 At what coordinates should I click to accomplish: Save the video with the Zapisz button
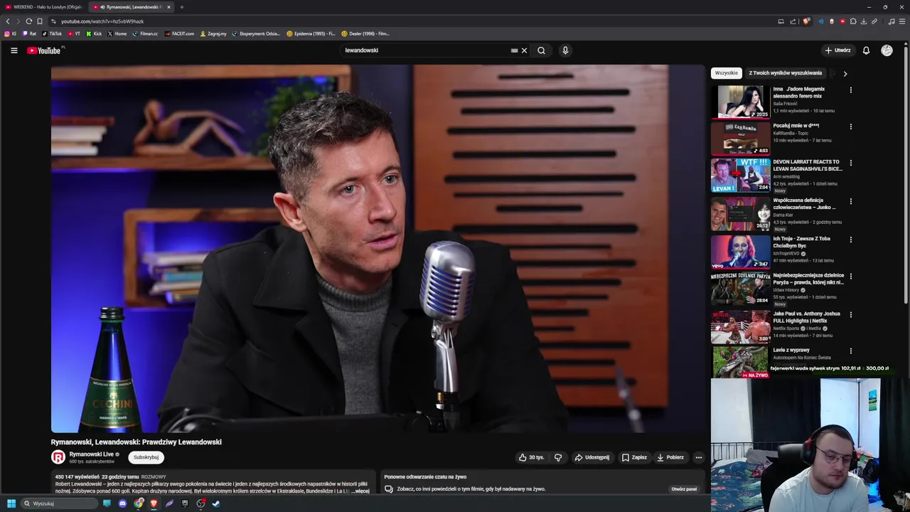pyautogui.click(x=634, y=457)
